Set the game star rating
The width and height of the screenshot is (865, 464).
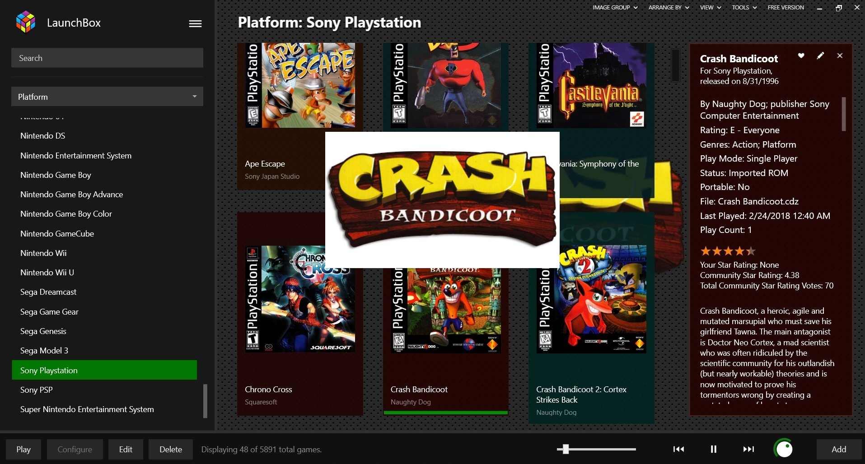[727, 251]
